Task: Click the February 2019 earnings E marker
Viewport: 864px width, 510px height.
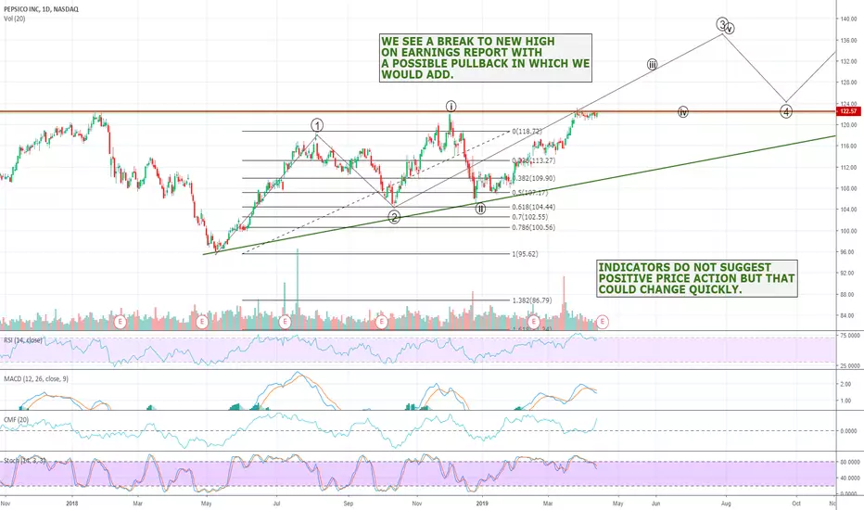Action: (533, 321)
